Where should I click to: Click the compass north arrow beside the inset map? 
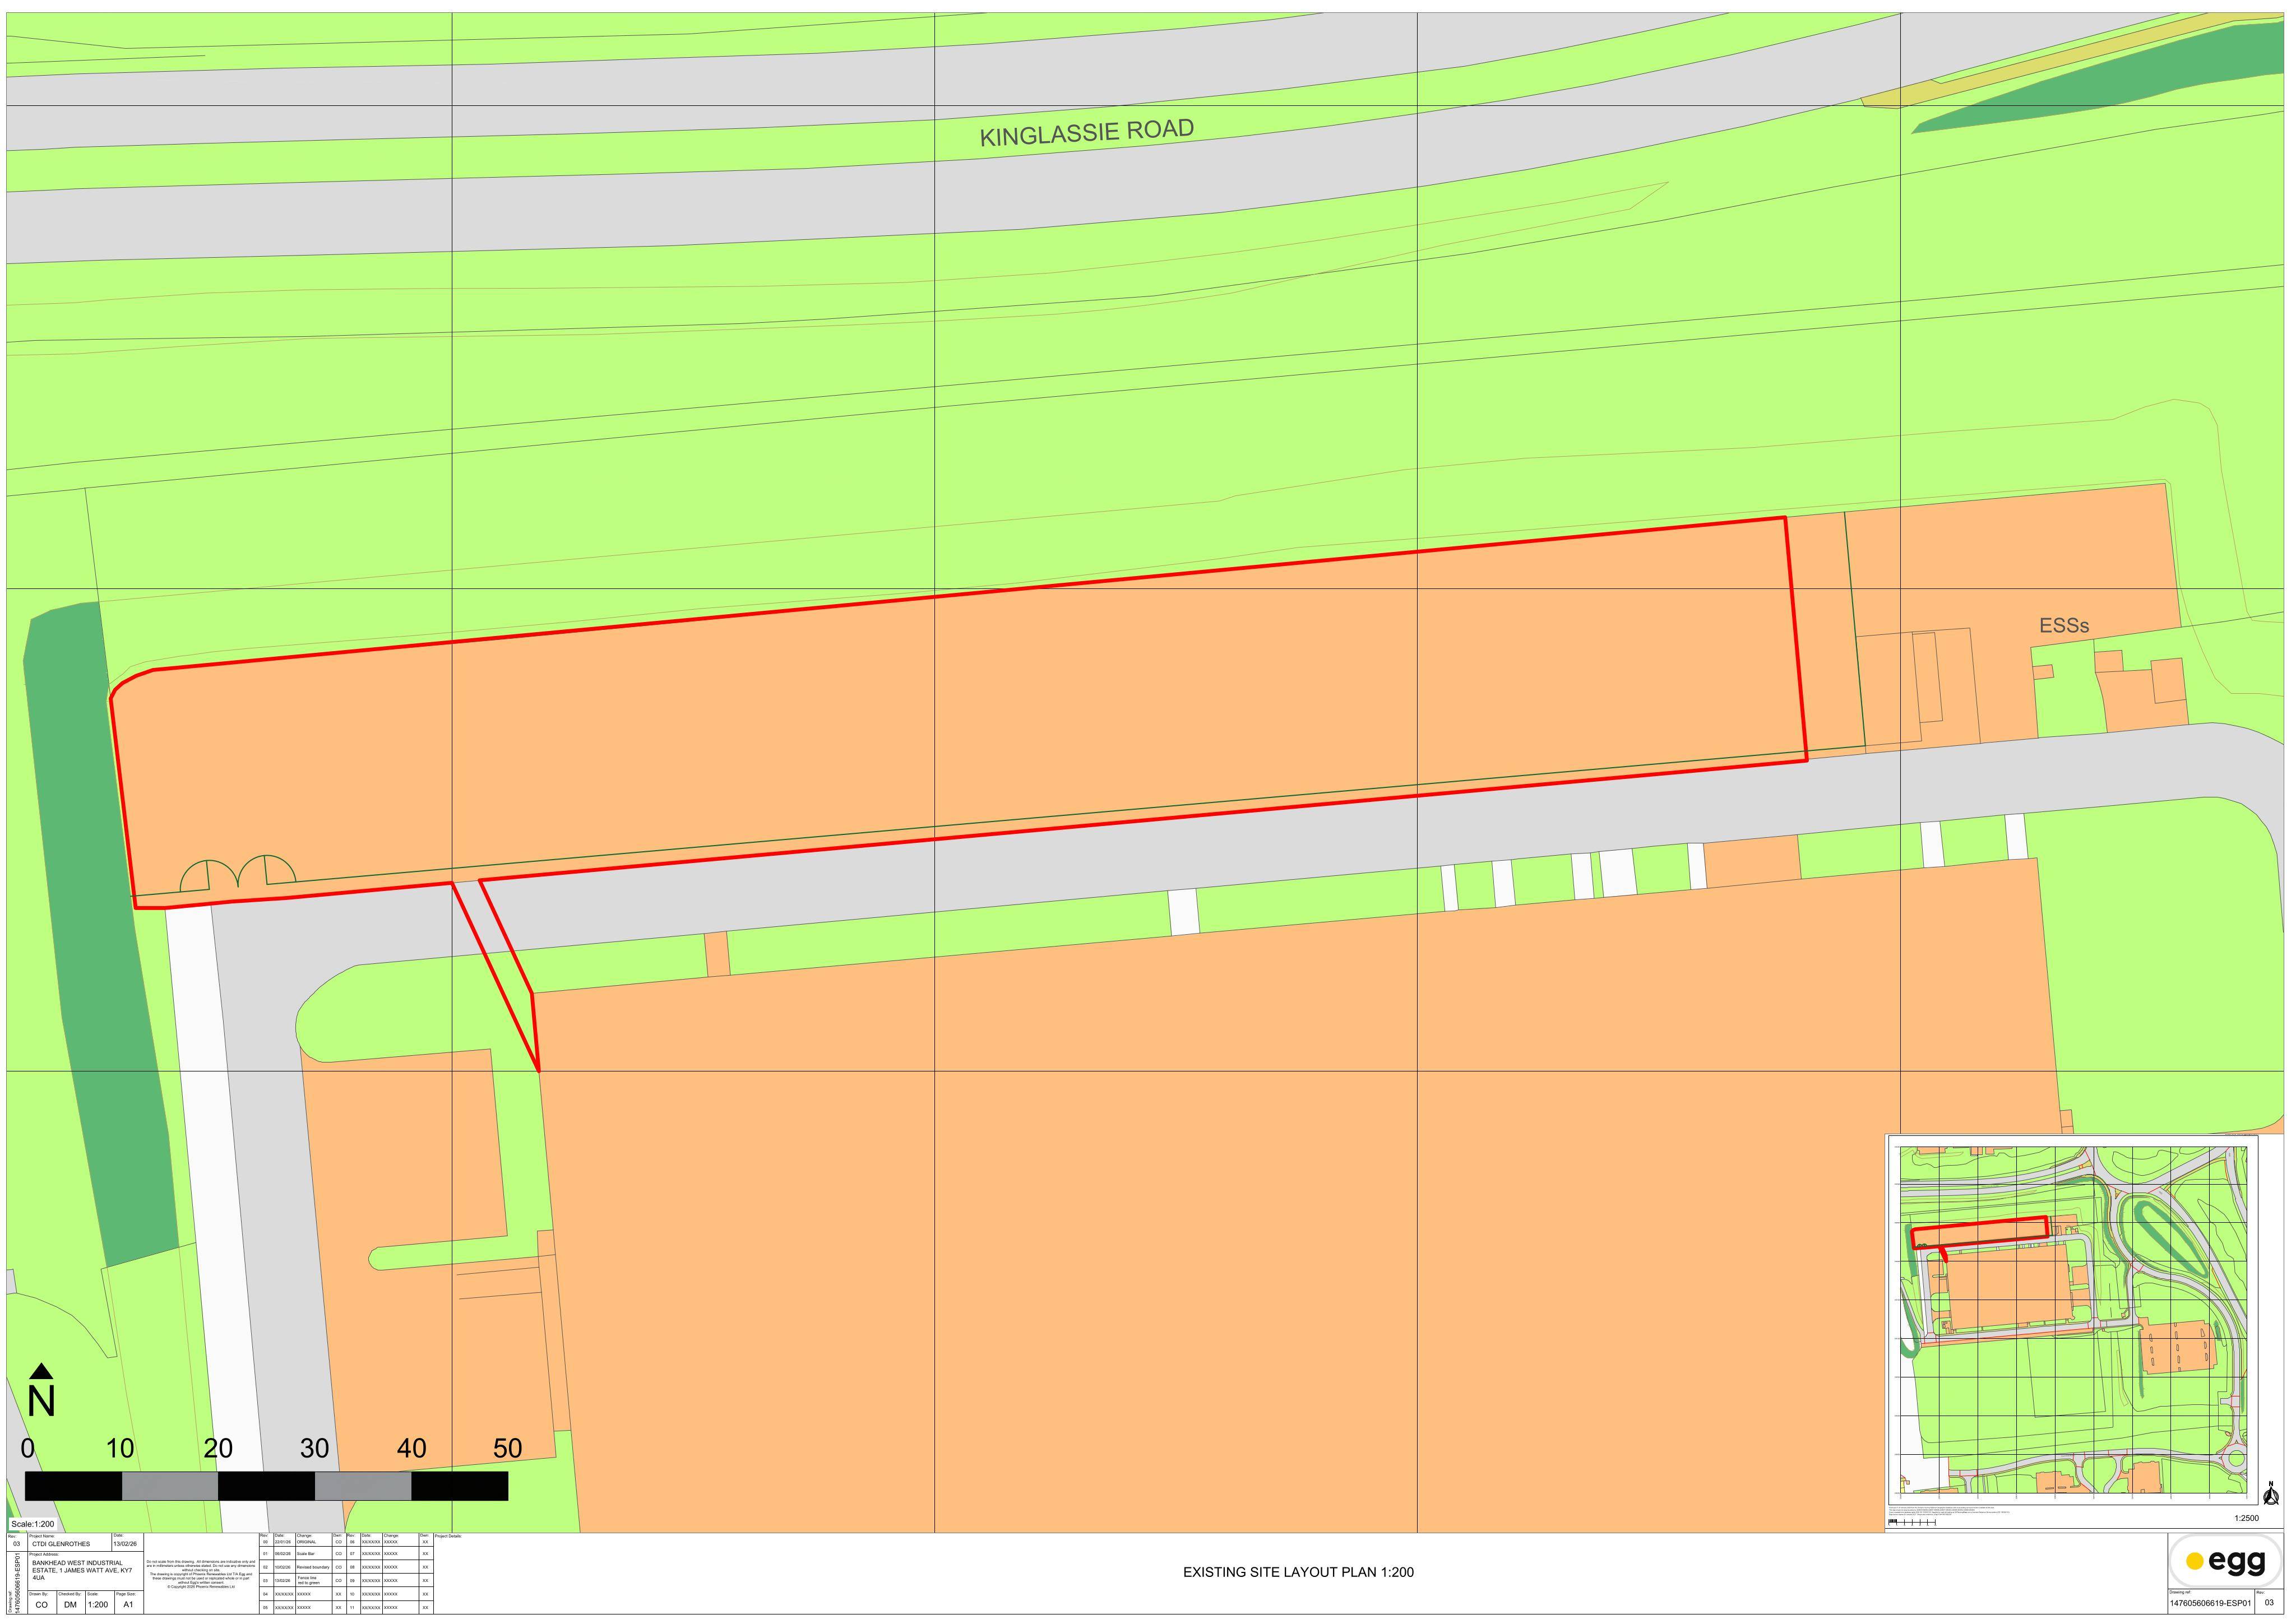(2272, 1494)
